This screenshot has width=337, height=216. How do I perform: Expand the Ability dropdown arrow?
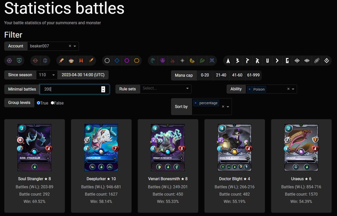[293, 89]
